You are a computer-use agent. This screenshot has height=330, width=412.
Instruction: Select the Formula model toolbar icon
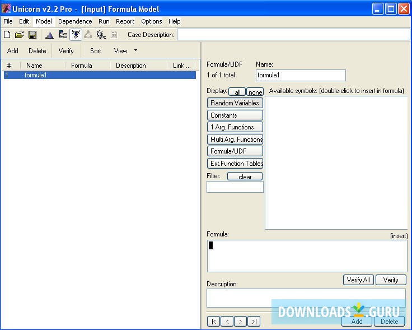[x=76, y=35]
